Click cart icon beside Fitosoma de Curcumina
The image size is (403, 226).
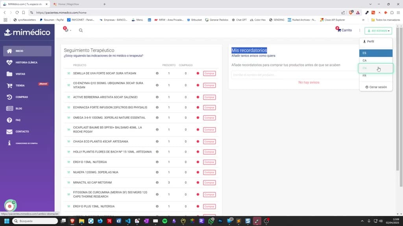coord(68,195)
